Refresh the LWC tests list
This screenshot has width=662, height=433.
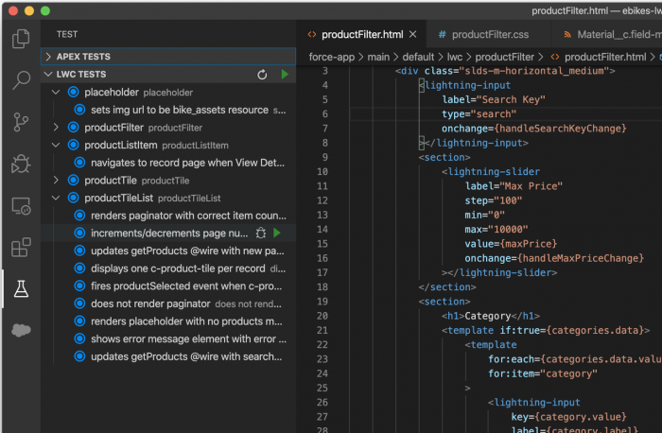[x=262, y=75]
